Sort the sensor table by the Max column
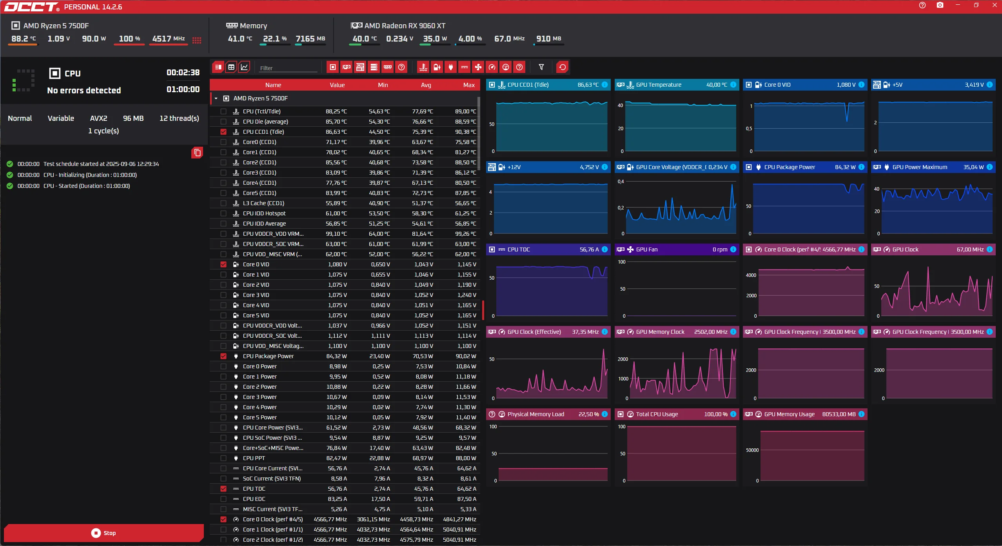 [x=468, y=85]
